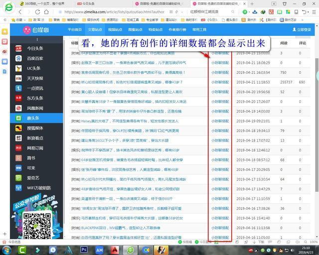This screenshot has height=255, width=319.
Task: Open 今日头条 platform in sidebar
Action: point(35,48)
